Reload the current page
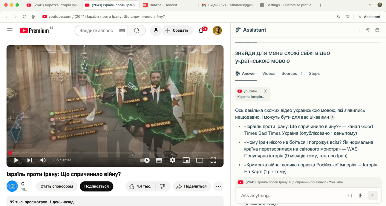386x206 pixels. pyautogui.click(x=24, y=17)
